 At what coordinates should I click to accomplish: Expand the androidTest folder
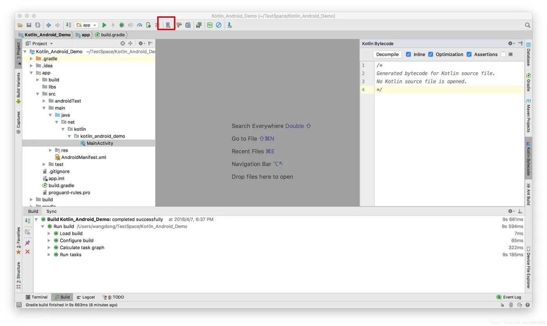coord(44,101)
